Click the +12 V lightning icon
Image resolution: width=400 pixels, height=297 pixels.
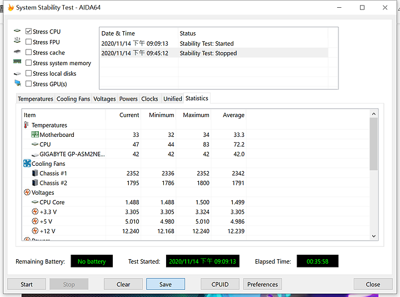coord(35,231)
